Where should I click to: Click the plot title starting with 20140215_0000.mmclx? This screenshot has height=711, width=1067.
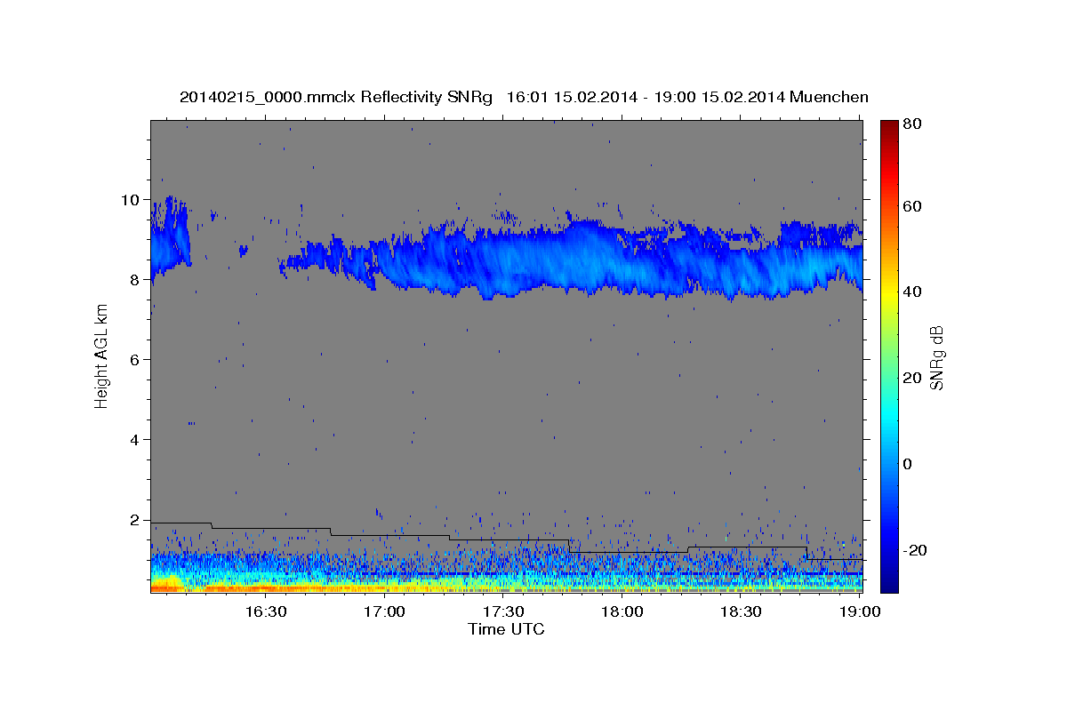click(x=524, y=97)
